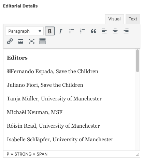144x160 pixels.
Task: Select the SPAN element in path bar
Action: pyautogui.click(x=42, y=154)
